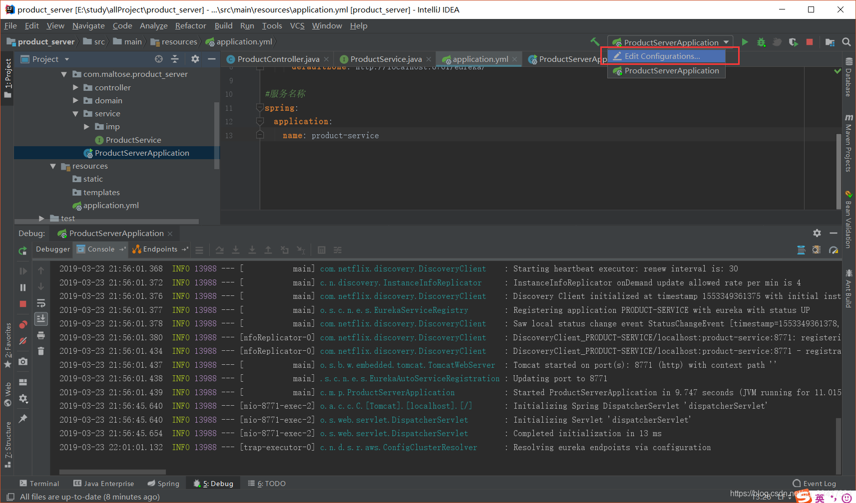This screenshot has height=503, width=856.
Task: Open Project Structure from the toolbar icon
Action: (x=830, y=42)
